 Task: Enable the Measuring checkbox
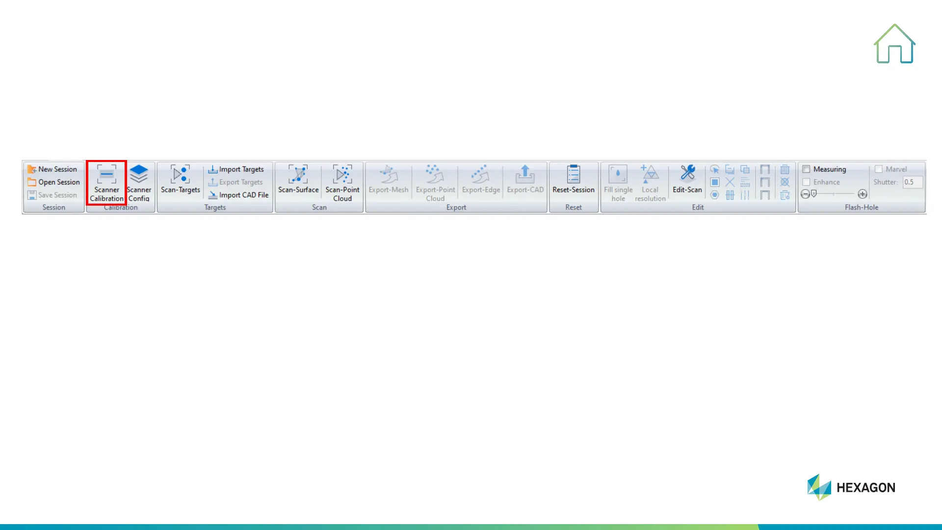click(x=806, y=169)
